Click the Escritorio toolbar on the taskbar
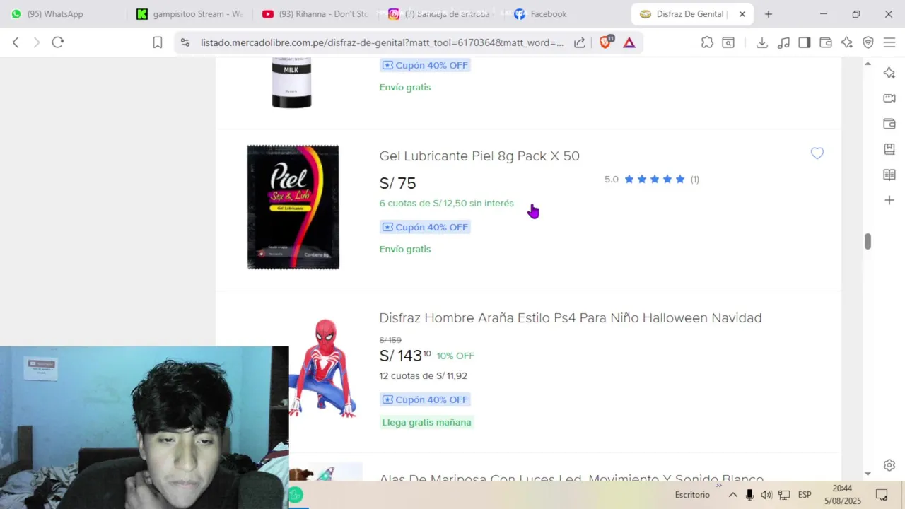905x509 pixels. click(x=692, y=495)
